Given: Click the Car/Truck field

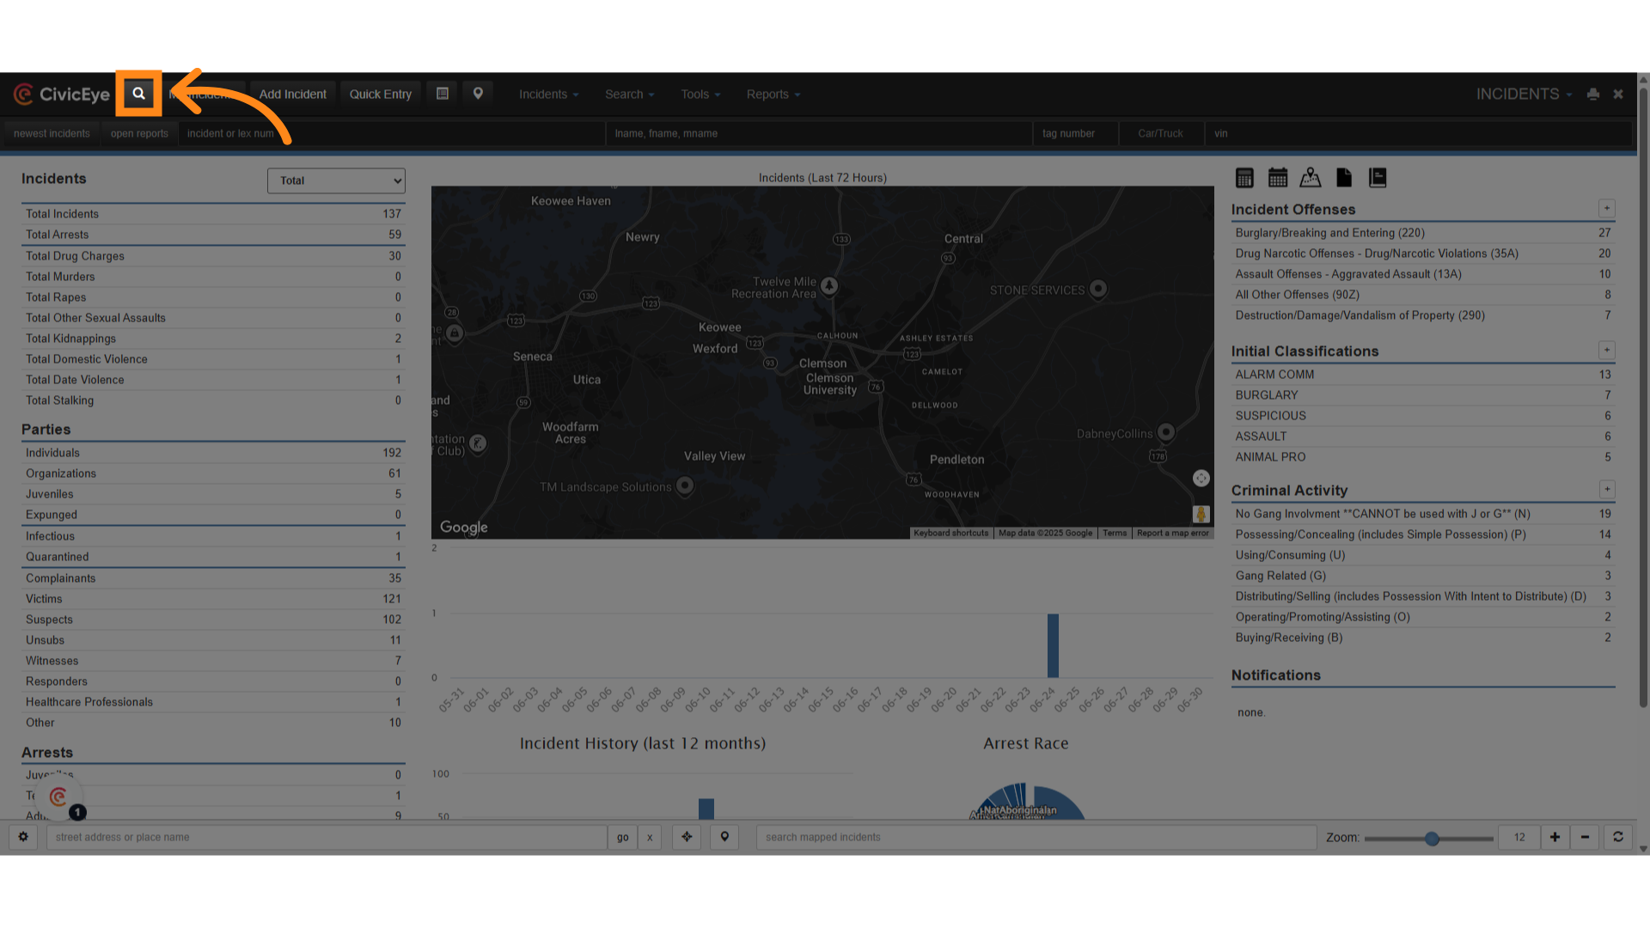Looking at the screenshot, I should click(x=1161, y=133).
